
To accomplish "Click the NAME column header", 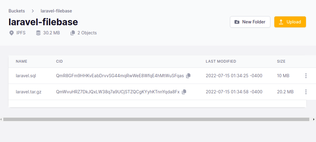I will pos(22,61).
